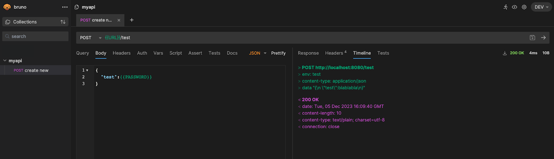Click the Collections sort arrows icon
The height and width of the screenshot is (159, 554).
pyautogui.click(x=63, y=22)
